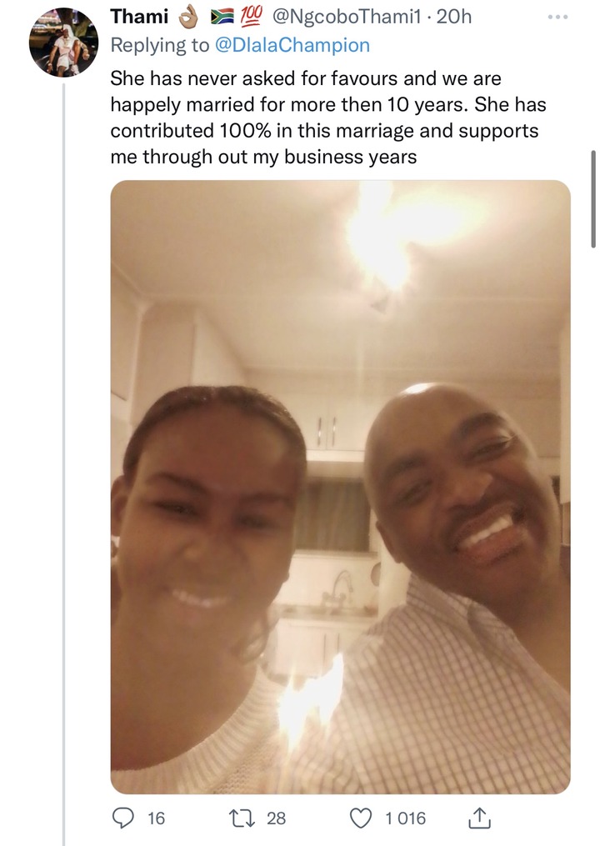
Task: Click the OK hand emoji beside Thami
Action: [x=189, y=18]
